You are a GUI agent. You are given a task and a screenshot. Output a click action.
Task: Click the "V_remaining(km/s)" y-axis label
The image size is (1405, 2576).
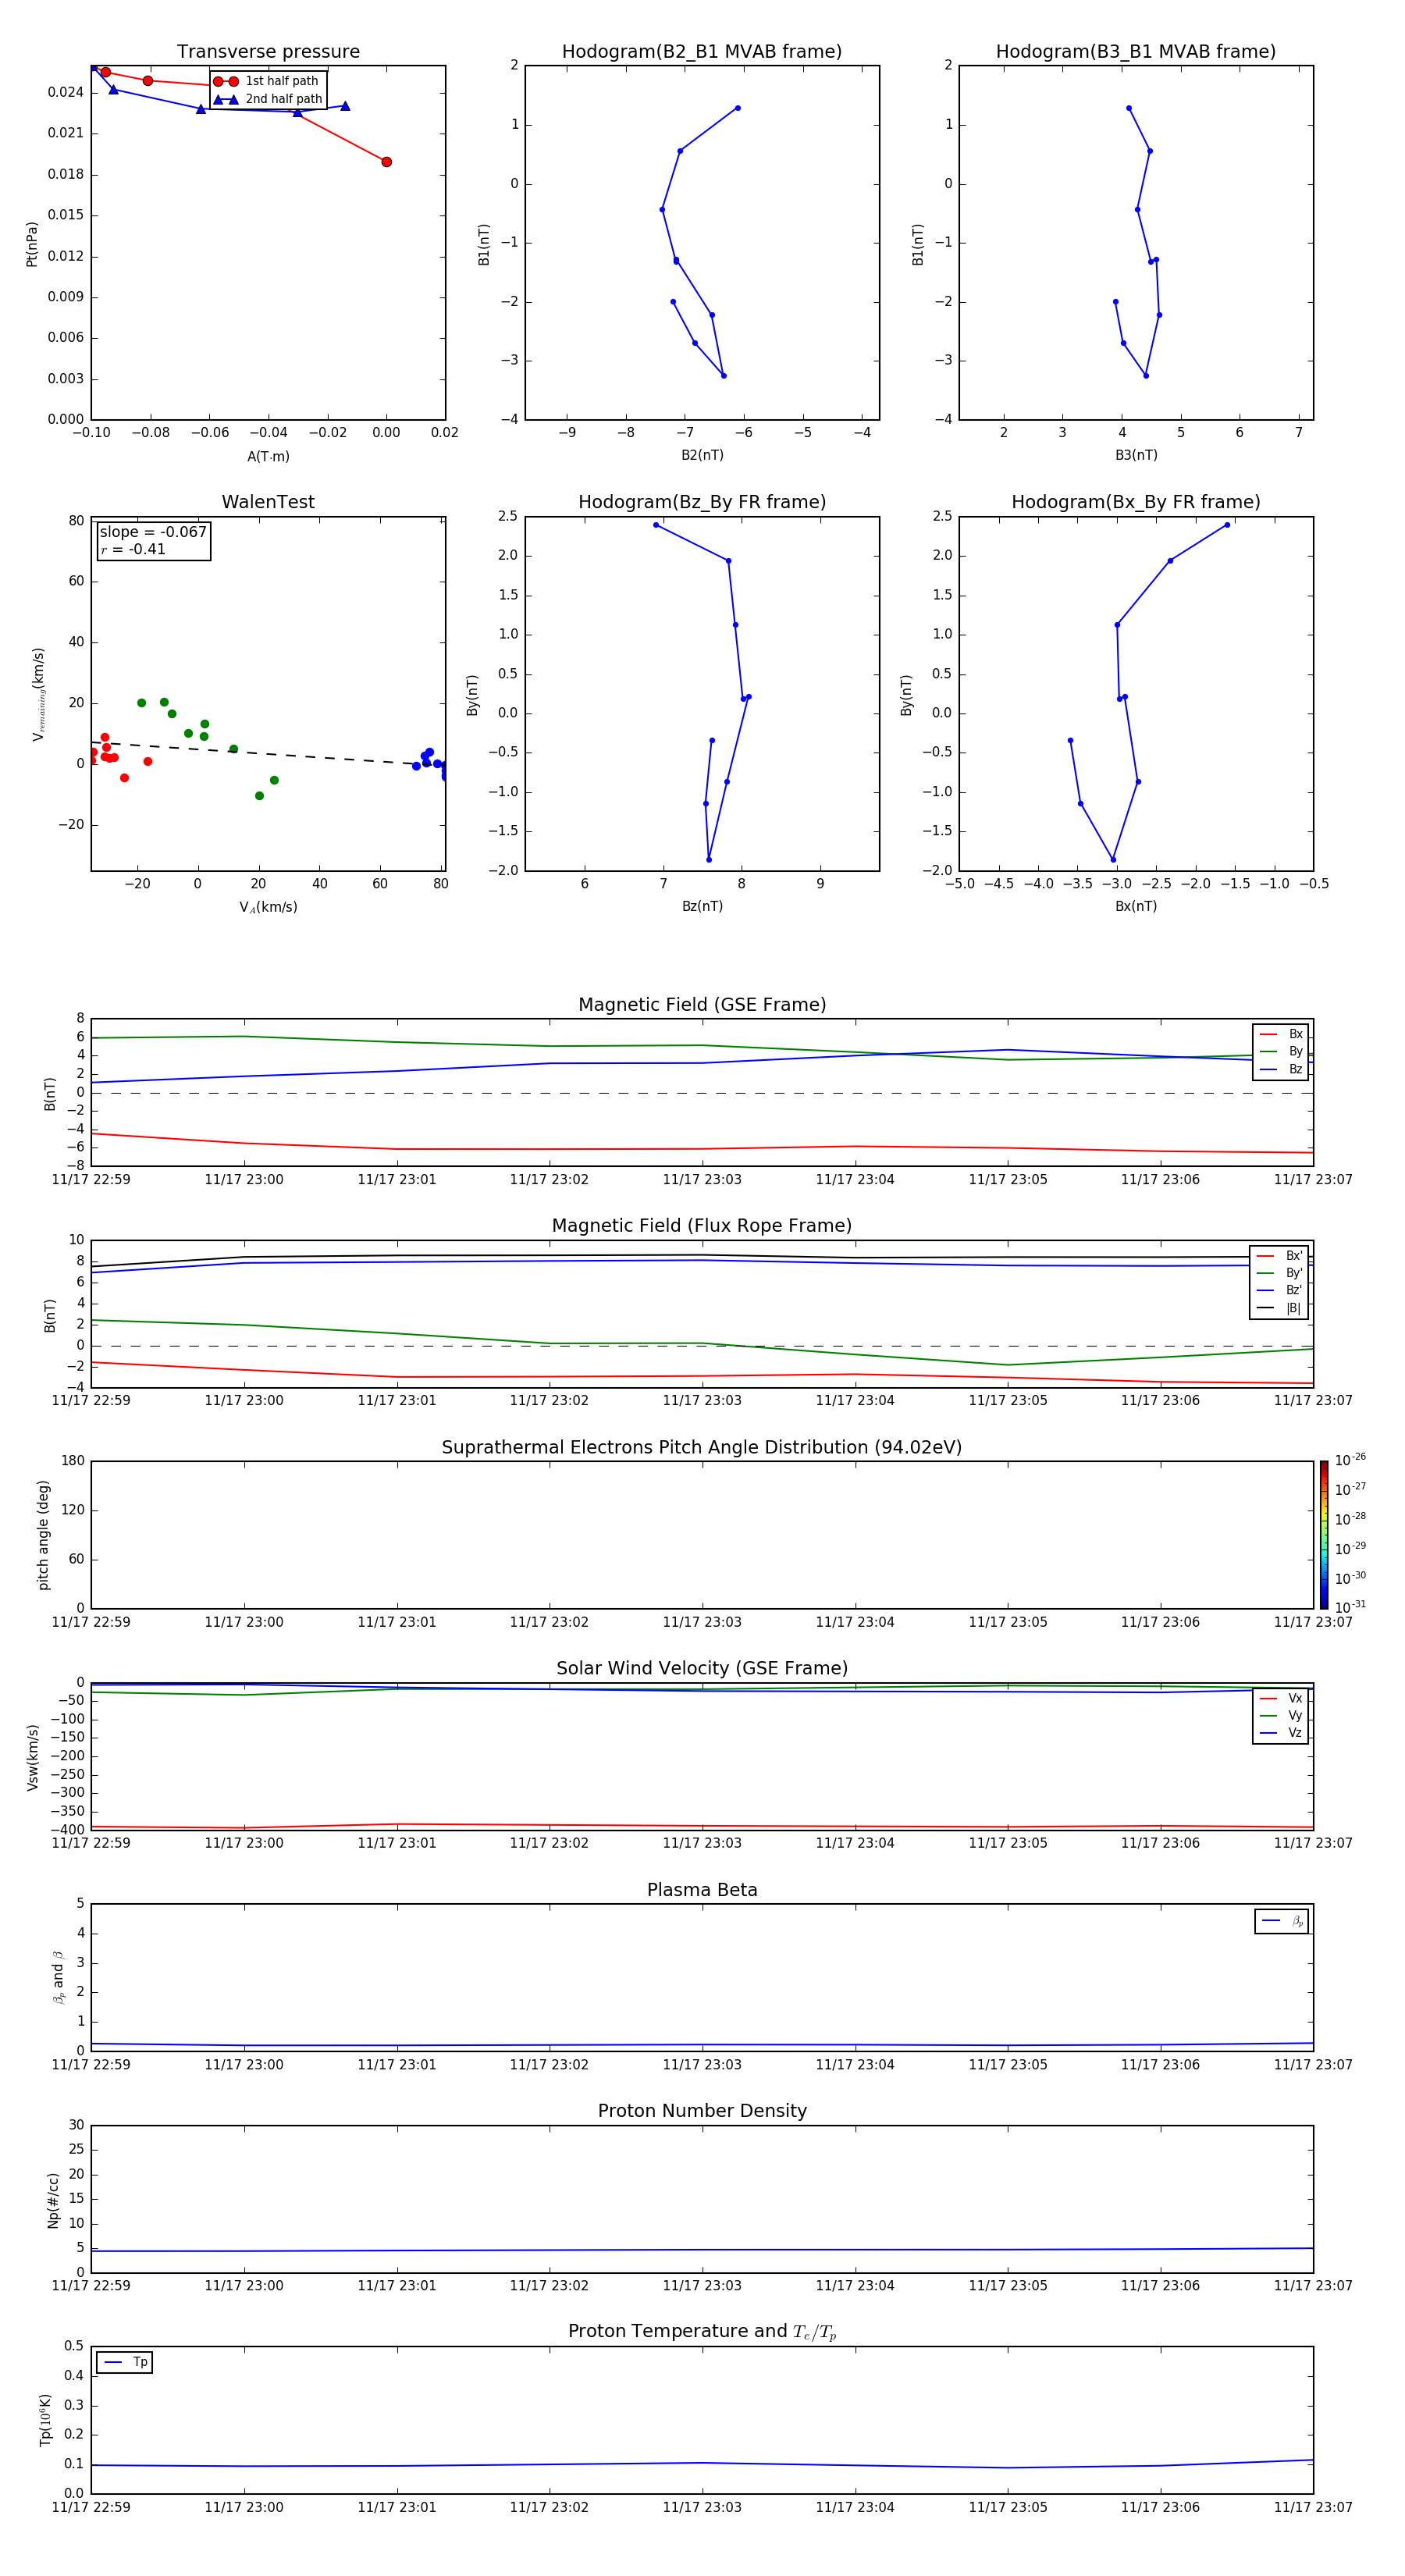point(38,694)
